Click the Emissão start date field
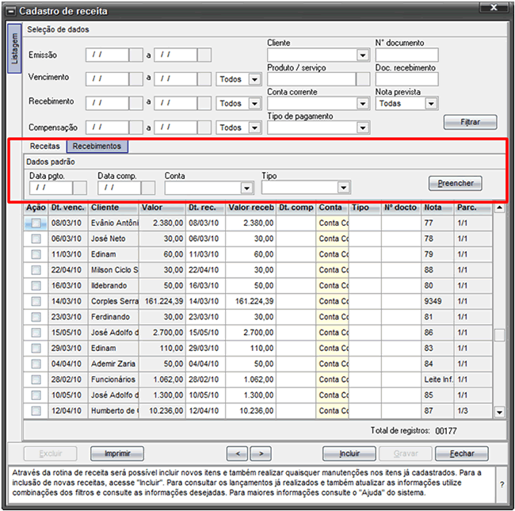515x511 pixels. 108,55
